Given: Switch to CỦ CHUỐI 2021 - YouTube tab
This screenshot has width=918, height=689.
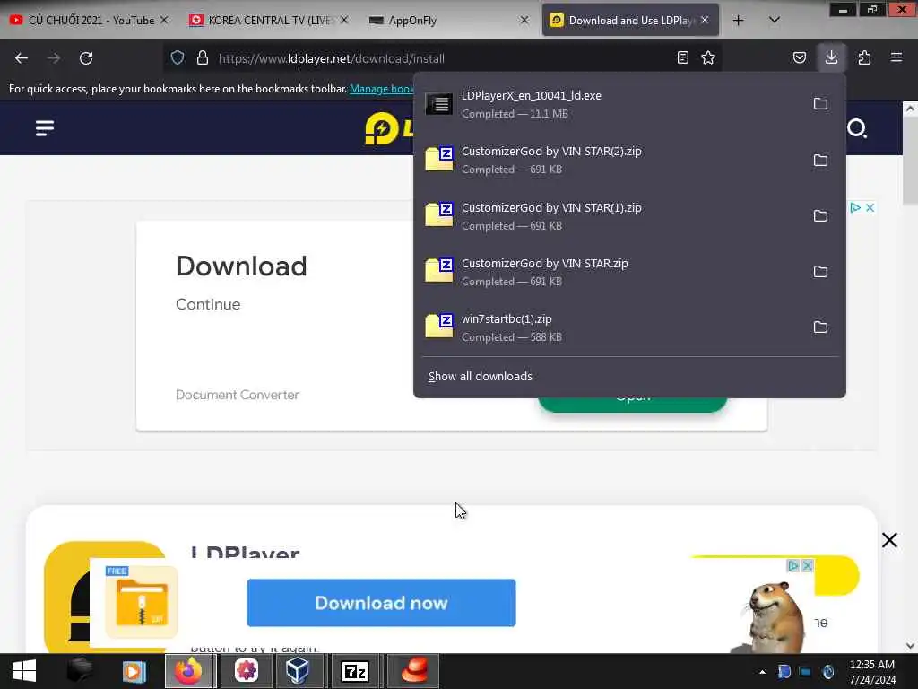Looking at the screenshot, I should point(90,20).
